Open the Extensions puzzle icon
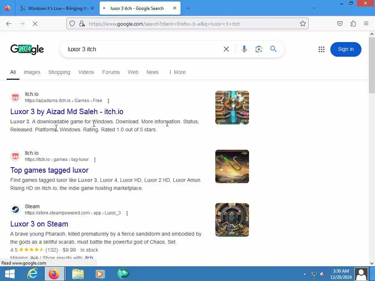 tap(353, 24)
